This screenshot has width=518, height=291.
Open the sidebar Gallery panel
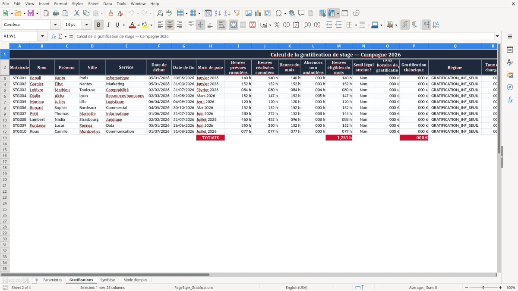pyautogui.click(x=510, y=75)
